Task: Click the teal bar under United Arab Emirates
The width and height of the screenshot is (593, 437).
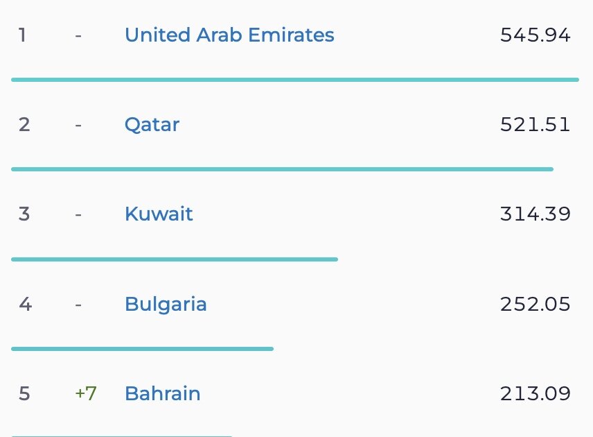Action: [294, 80]
